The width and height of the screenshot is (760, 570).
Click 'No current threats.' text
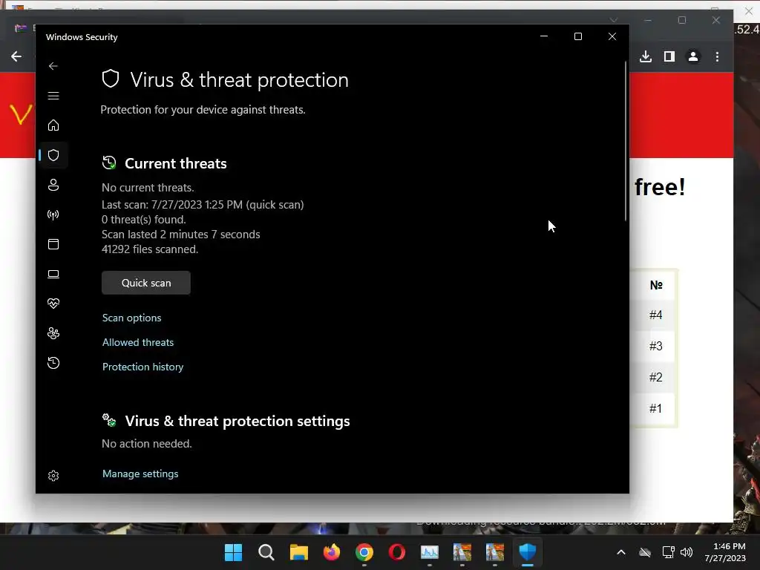[x=148, y=188]
